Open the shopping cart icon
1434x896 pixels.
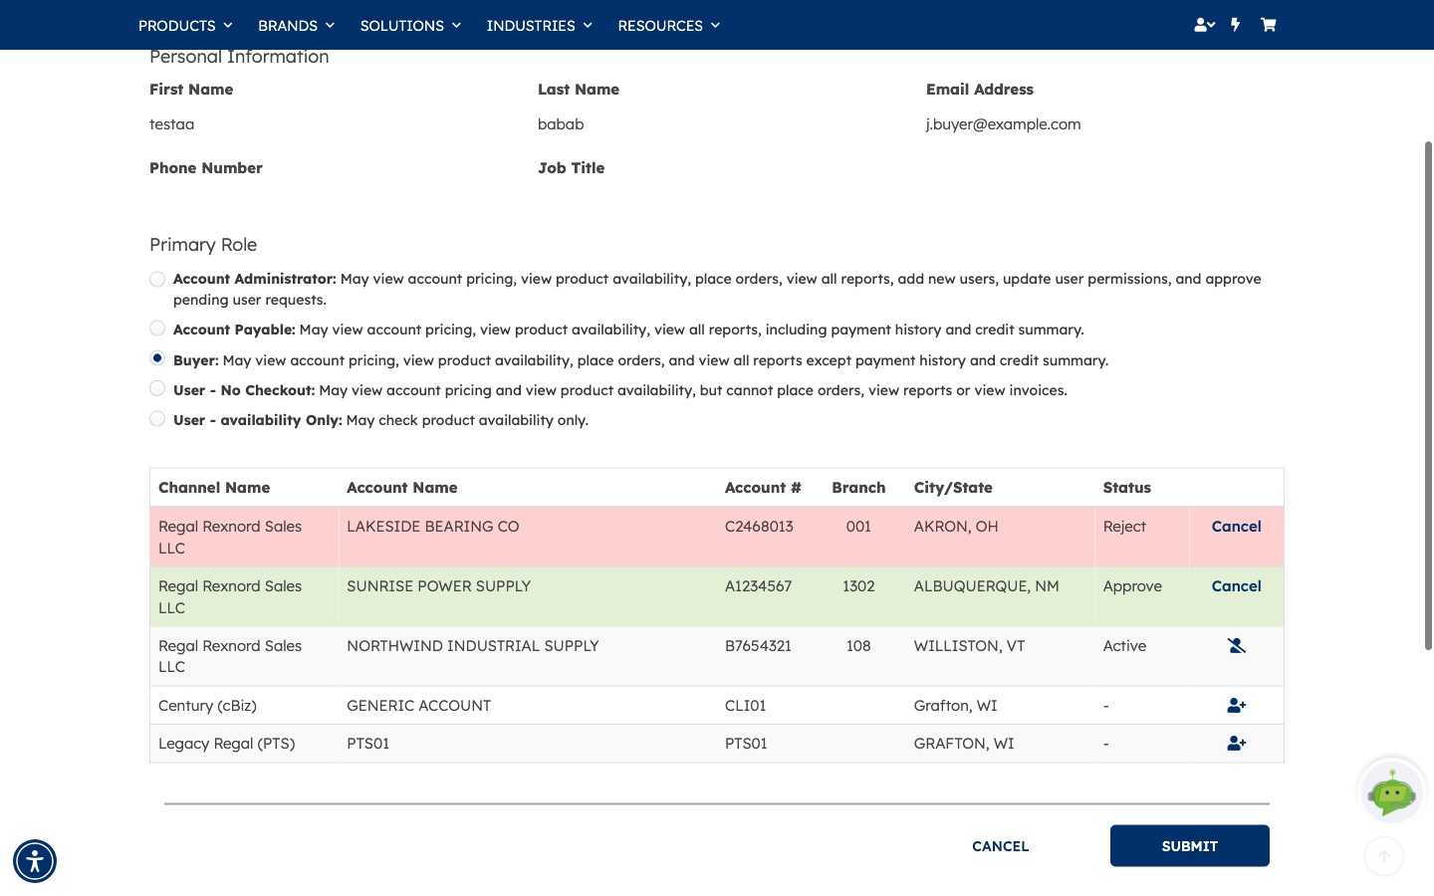pos(1268,25)
